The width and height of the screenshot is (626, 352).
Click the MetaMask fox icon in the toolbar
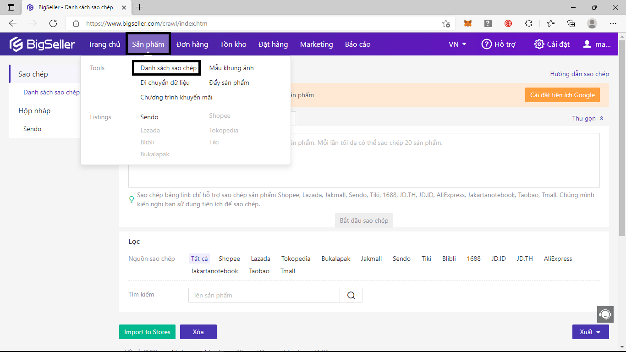(x=468, y=23)
